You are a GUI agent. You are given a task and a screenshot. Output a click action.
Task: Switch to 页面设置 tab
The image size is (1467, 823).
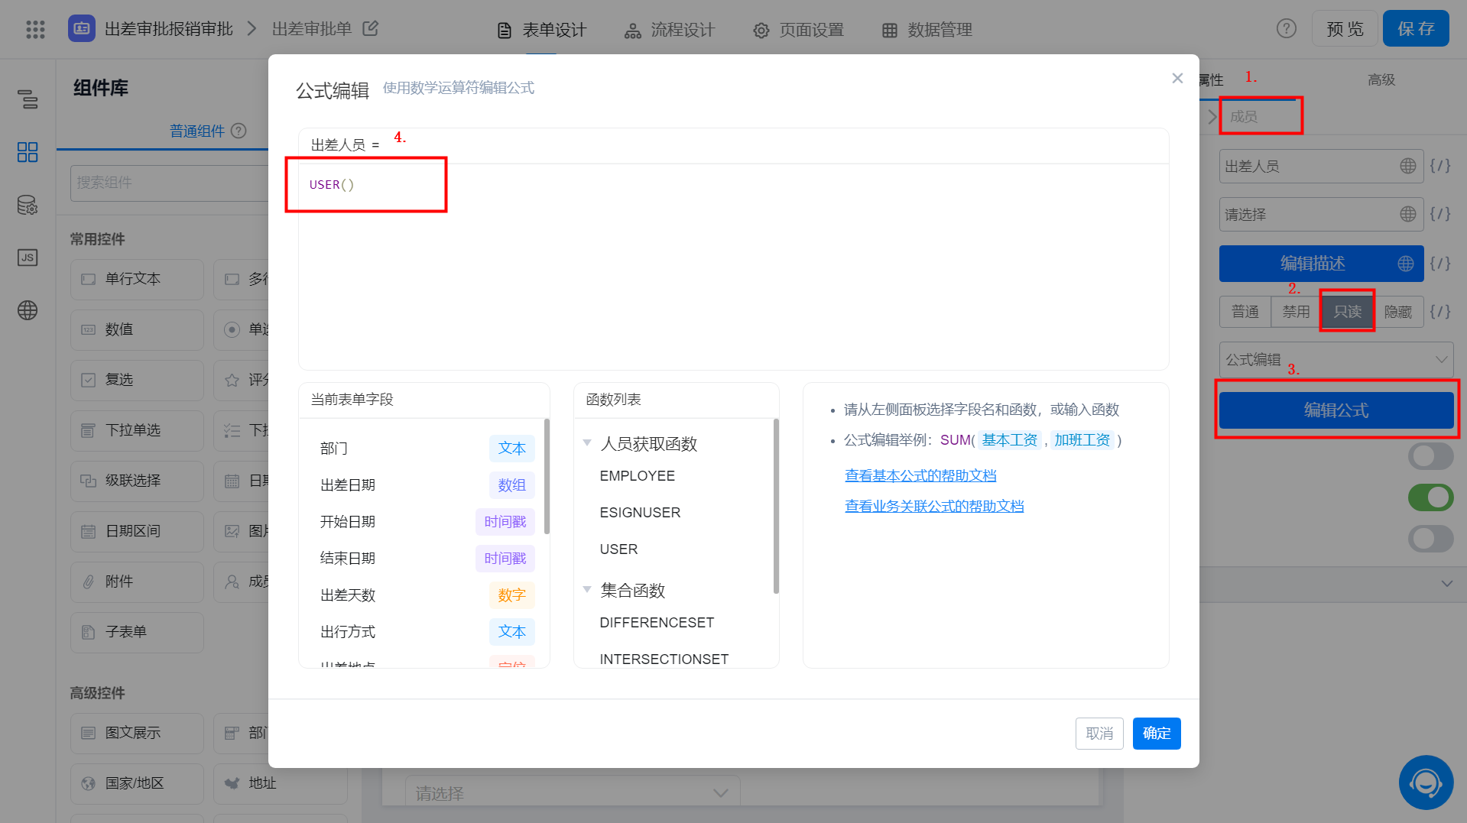(x=798, y=30)
